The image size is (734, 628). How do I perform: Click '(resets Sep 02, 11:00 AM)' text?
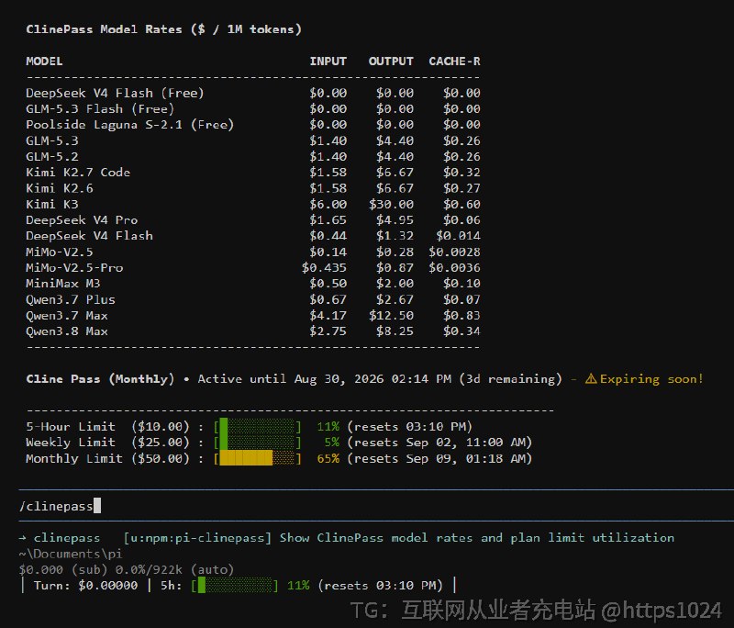(x=439, y=443)
